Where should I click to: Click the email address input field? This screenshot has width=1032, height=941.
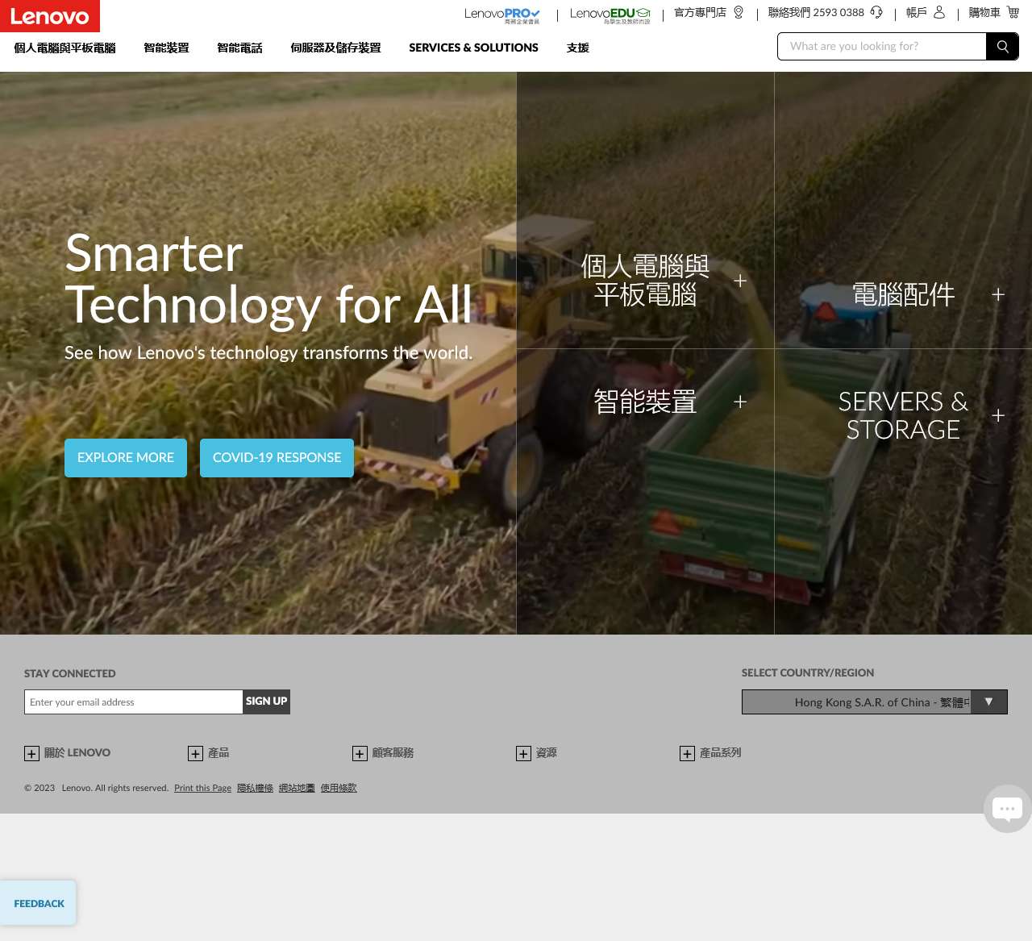134,702
